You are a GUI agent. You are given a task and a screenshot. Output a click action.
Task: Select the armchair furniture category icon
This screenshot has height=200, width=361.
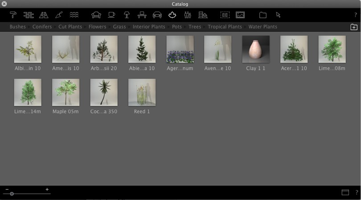click(96, 15)
